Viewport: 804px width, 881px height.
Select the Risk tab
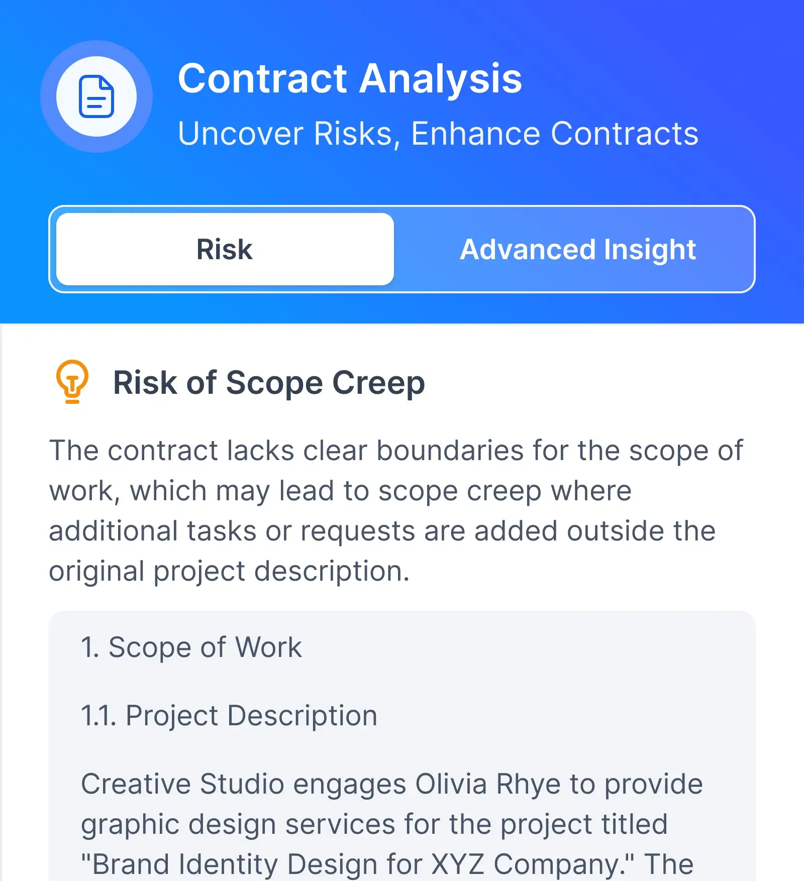click(x=225, y=249)
